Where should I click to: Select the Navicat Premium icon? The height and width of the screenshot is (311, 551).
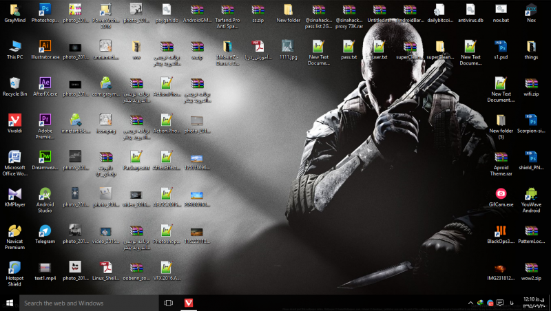coord(14,237)
